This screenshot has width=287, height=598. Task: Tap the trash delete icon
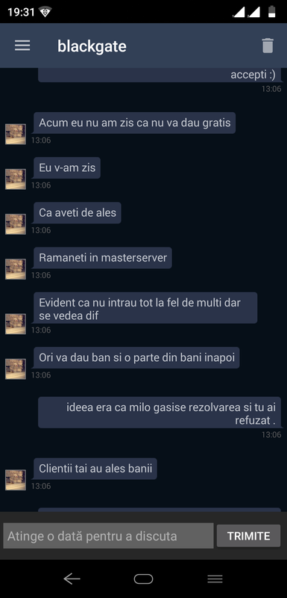pos(268,46)
